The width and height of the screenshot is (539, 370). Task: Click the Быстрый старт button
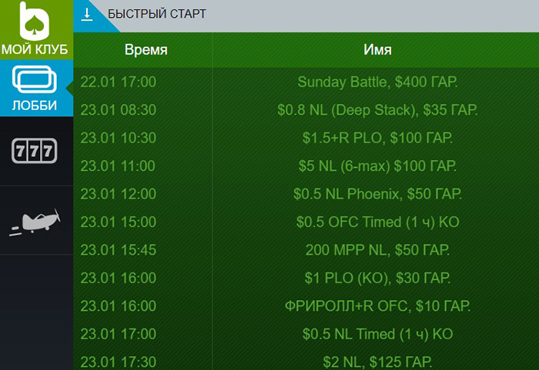click(156, 15)
